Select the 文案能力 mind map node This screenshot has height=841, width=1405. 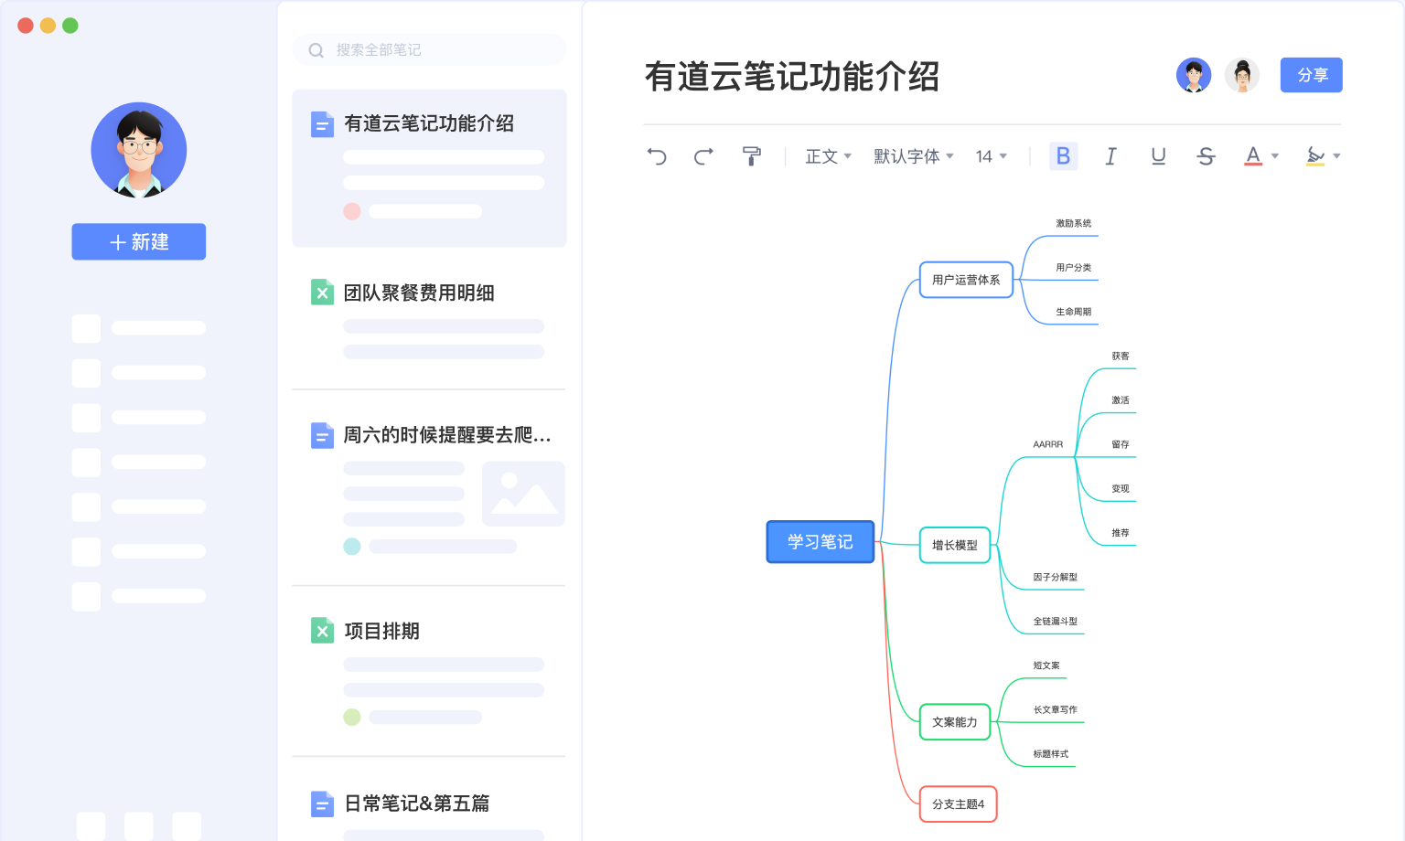tap(955, 722)
